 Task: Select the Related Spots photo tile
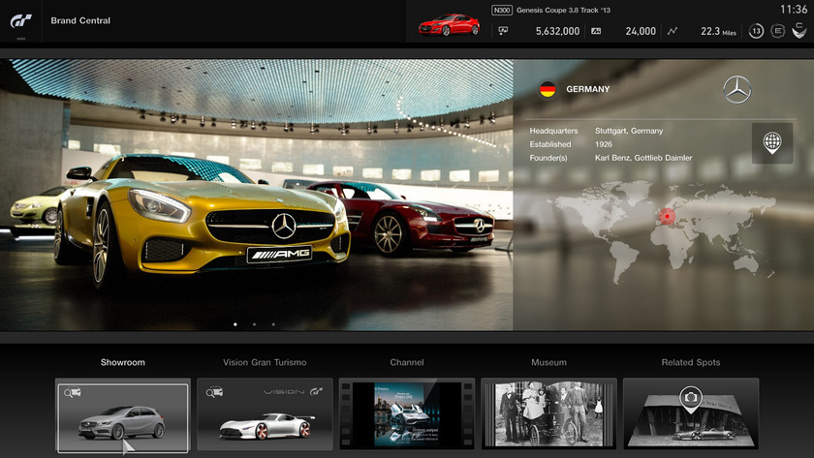691,413
